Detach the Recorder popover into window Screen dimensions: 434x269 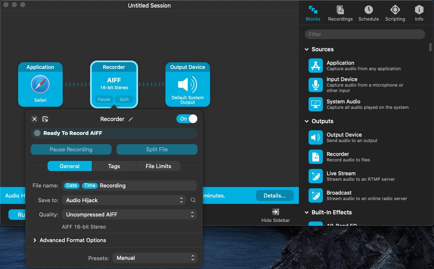pos(45,119)
